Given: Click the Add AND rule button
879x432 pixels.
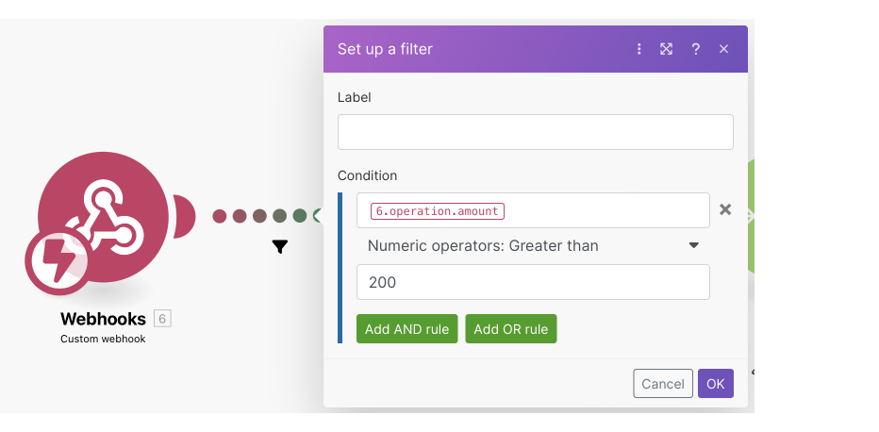Looking at the screenshot, I should point(407,329).
